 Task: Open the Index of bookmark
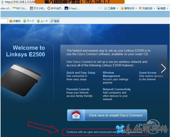coord(6,8)
